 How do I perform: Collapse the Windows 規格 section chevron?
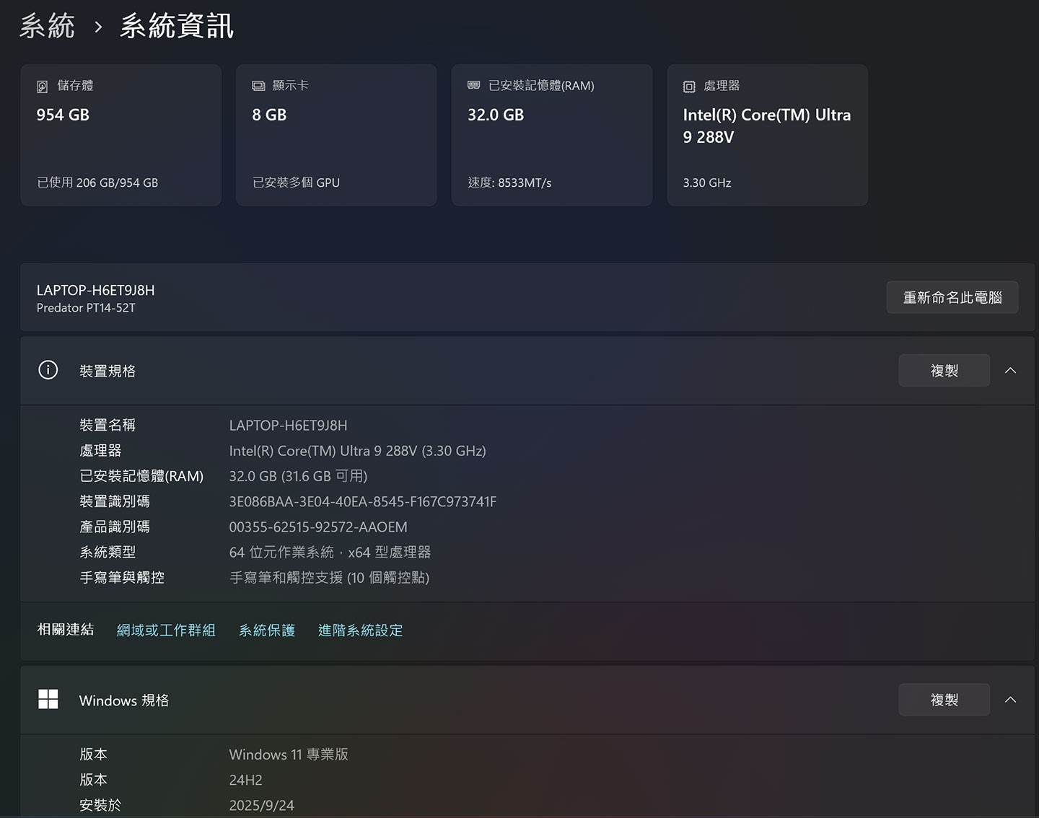1010,699
